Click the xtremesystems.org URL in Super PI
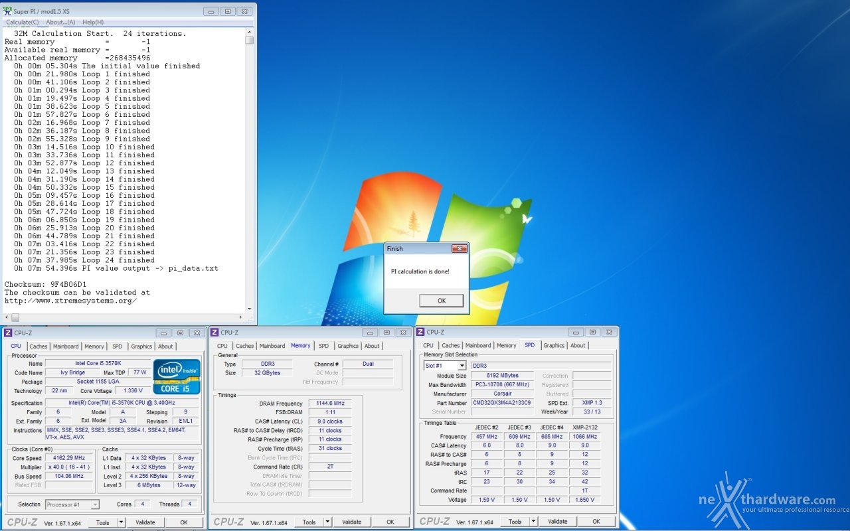850x531 pixels. point(71,301)
